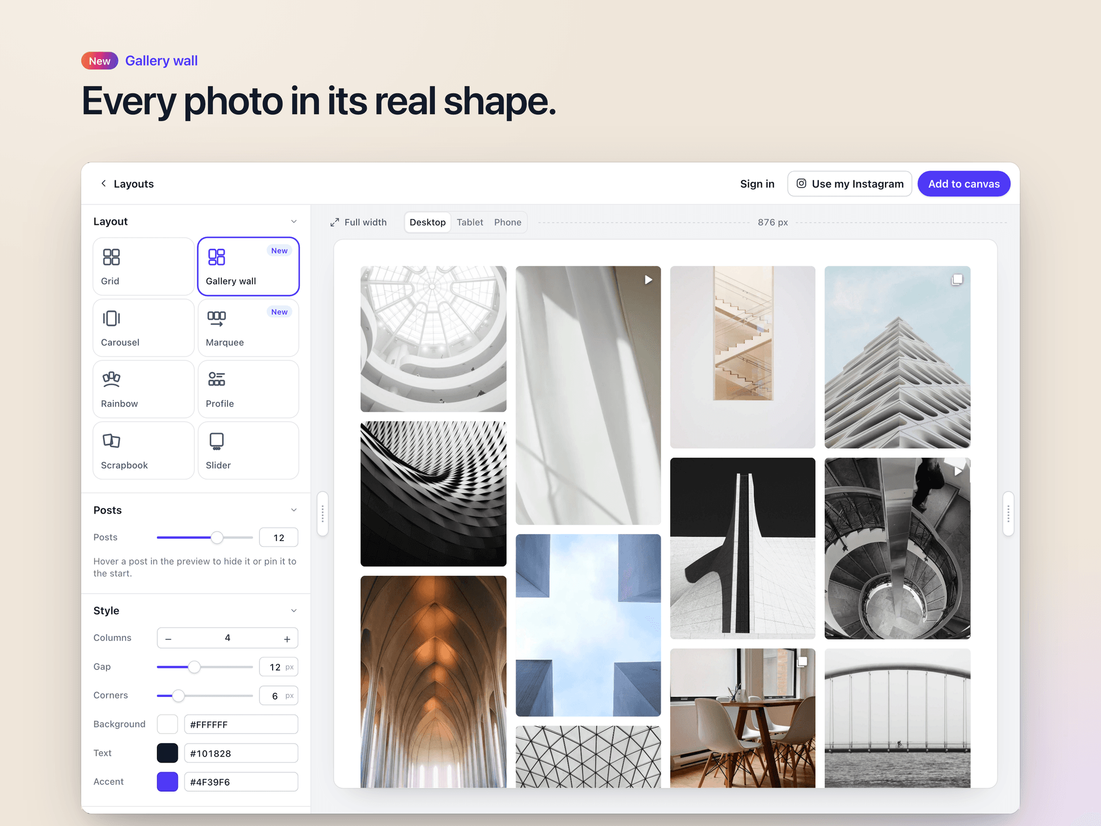
Task: Open the arched bridge photo
Action: click(897, 718)
